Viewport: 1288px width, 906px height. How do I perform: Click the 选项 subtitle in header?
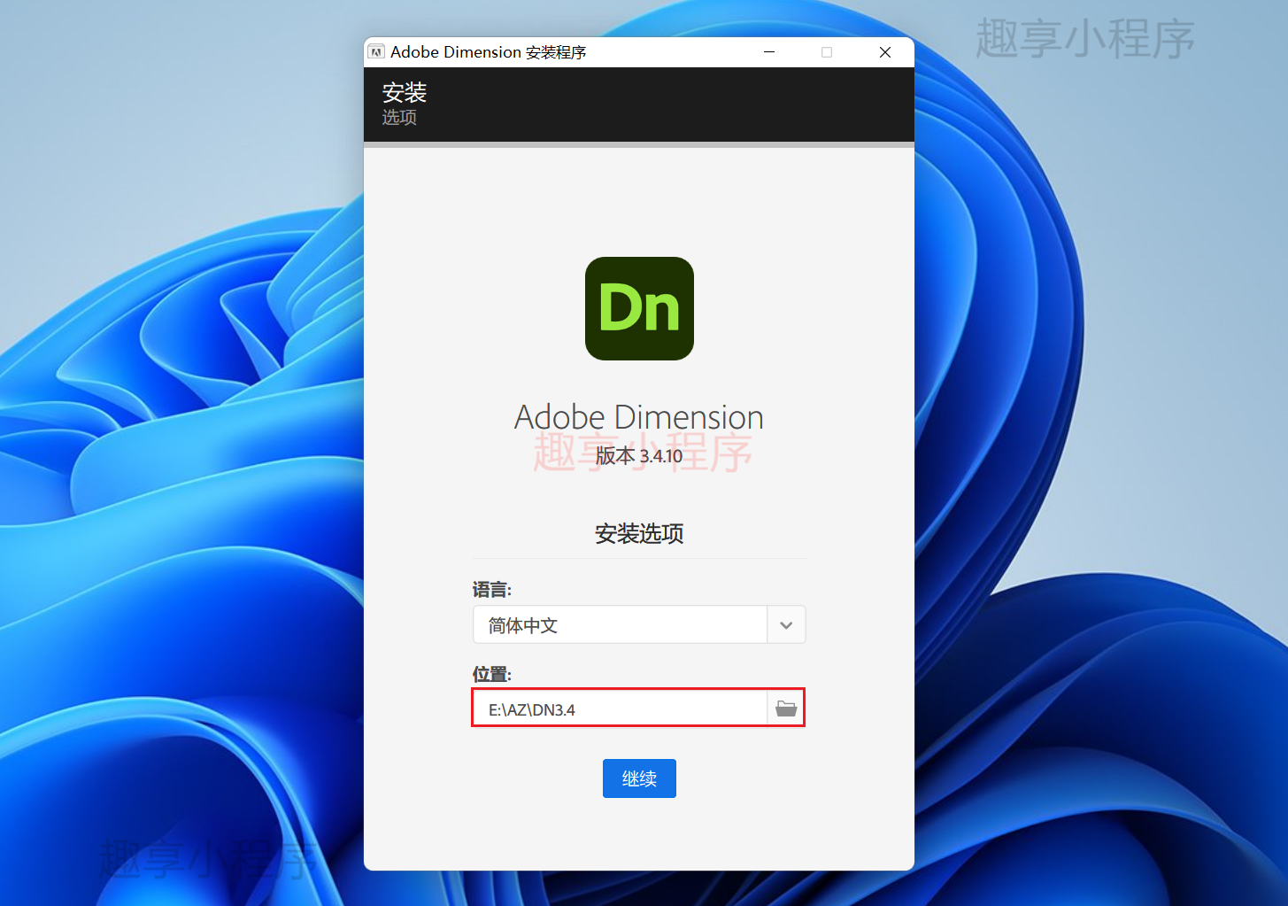coord(399,118)
